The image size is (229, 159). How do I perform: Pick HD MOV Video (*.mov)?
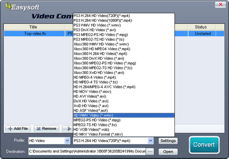tap(124, 92)
